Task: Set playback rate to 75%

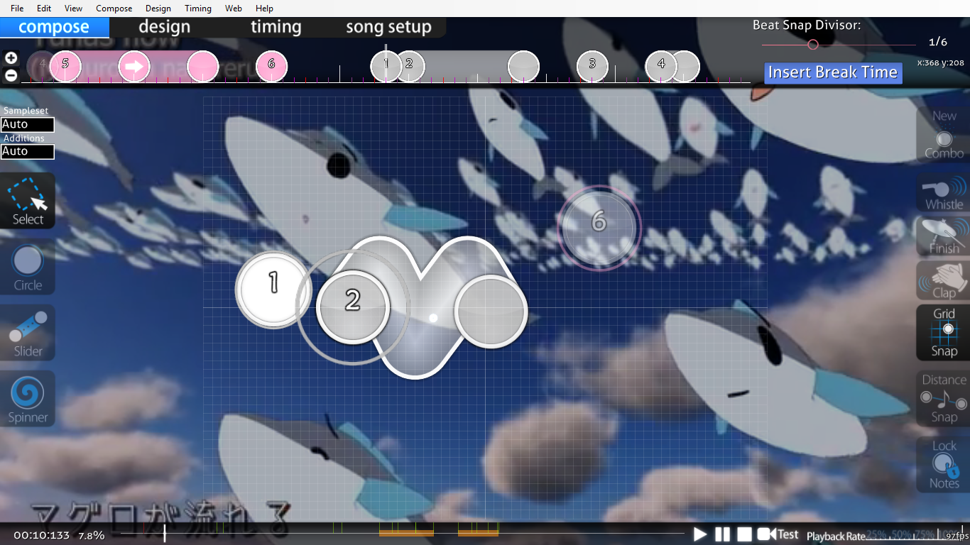Action: 925,534
